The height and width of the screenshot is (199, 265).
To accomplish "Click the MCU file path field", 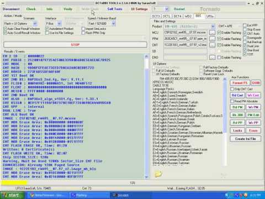I will tap(185, 33).
